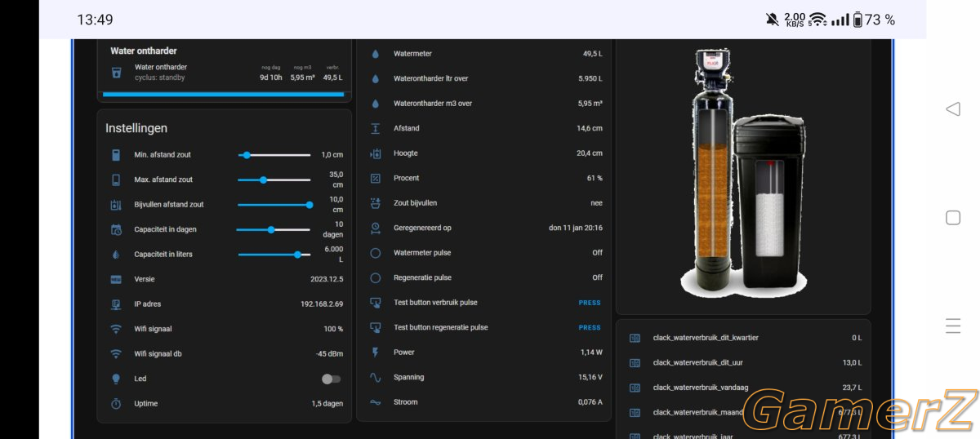Click the Instellingen card heading
Image resolution: width=980 pixels, height=439 pixels.
(136, 128)
